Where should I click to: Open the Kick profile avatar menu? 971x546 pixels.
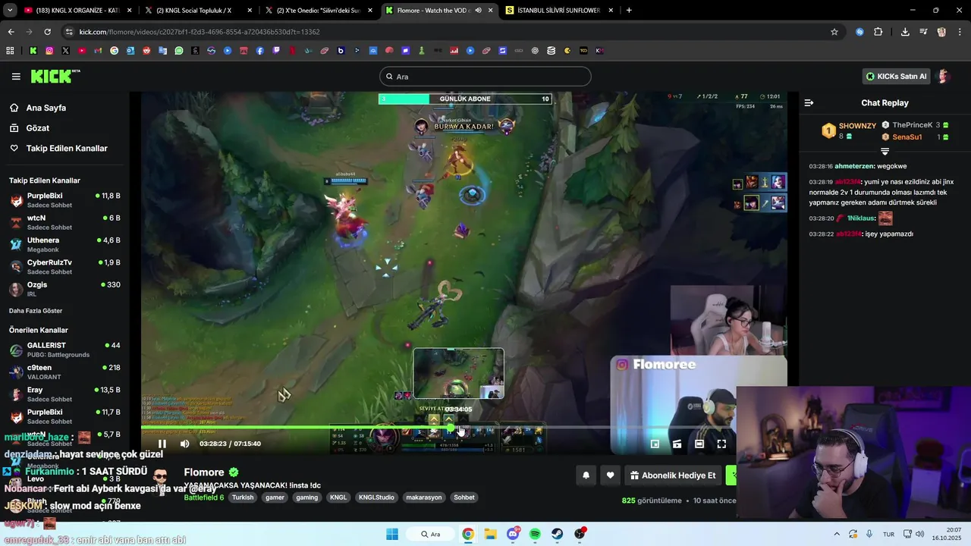point(944,77)
